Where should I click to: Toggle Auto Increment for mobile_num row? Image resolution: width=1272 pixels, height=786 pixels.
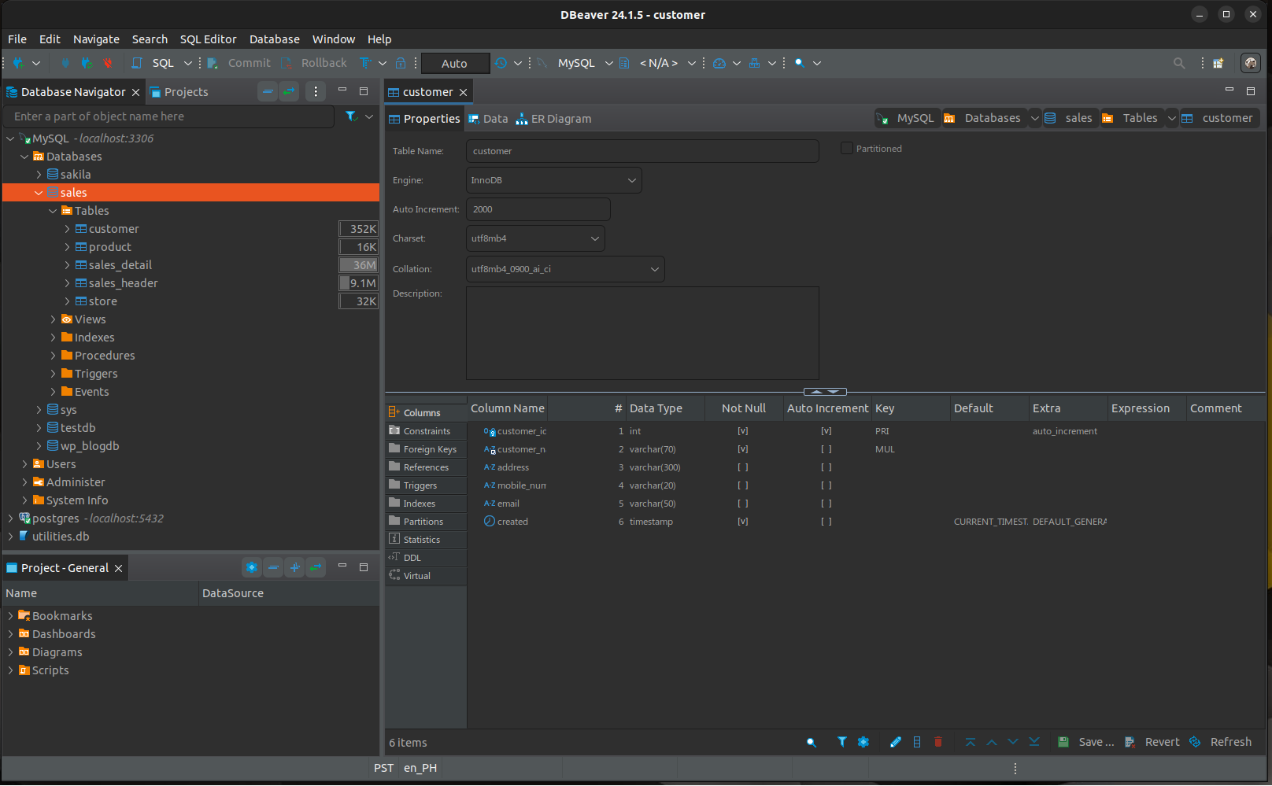tap(826, 485)
